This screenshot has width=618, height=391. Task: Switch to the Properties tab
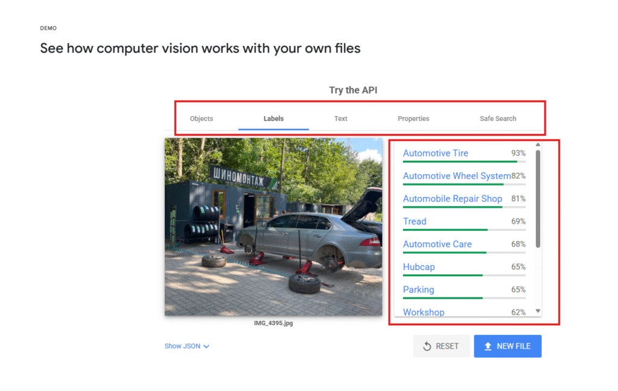click(x=413, y=118)
